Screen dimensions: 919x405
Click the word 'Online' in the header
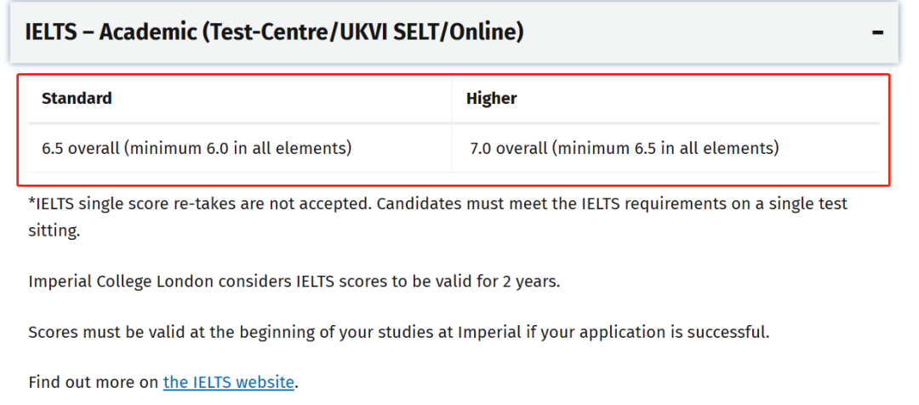[482, 32]
